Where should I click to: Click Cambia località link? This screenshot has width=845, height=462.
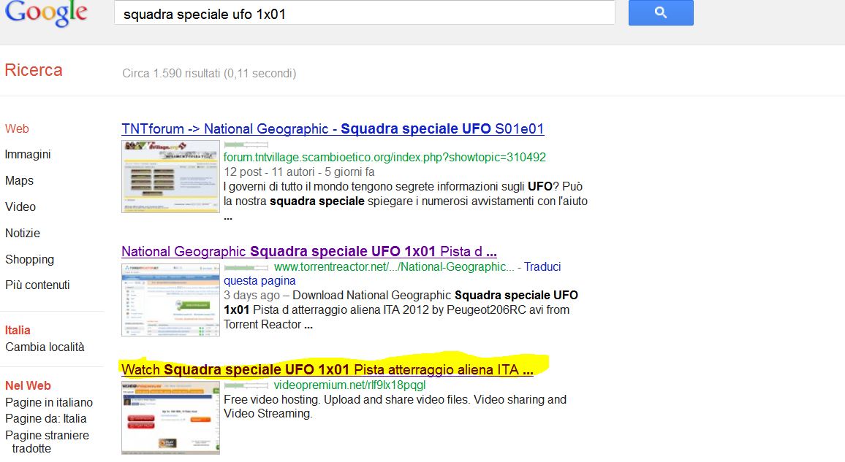pyautogui.click(x=45, y=347)
